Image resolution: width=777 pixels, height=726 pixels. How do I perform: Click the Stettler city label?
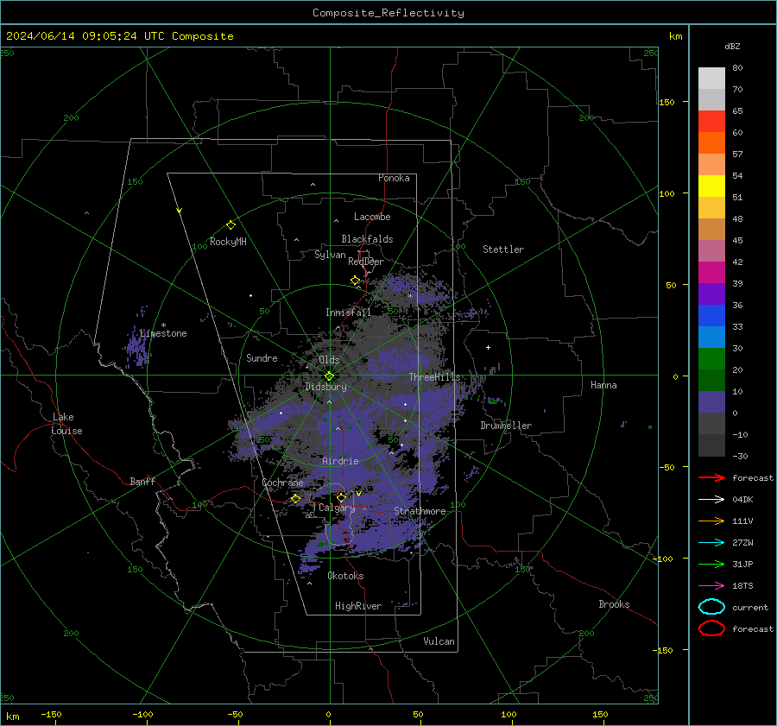[503, 249]
